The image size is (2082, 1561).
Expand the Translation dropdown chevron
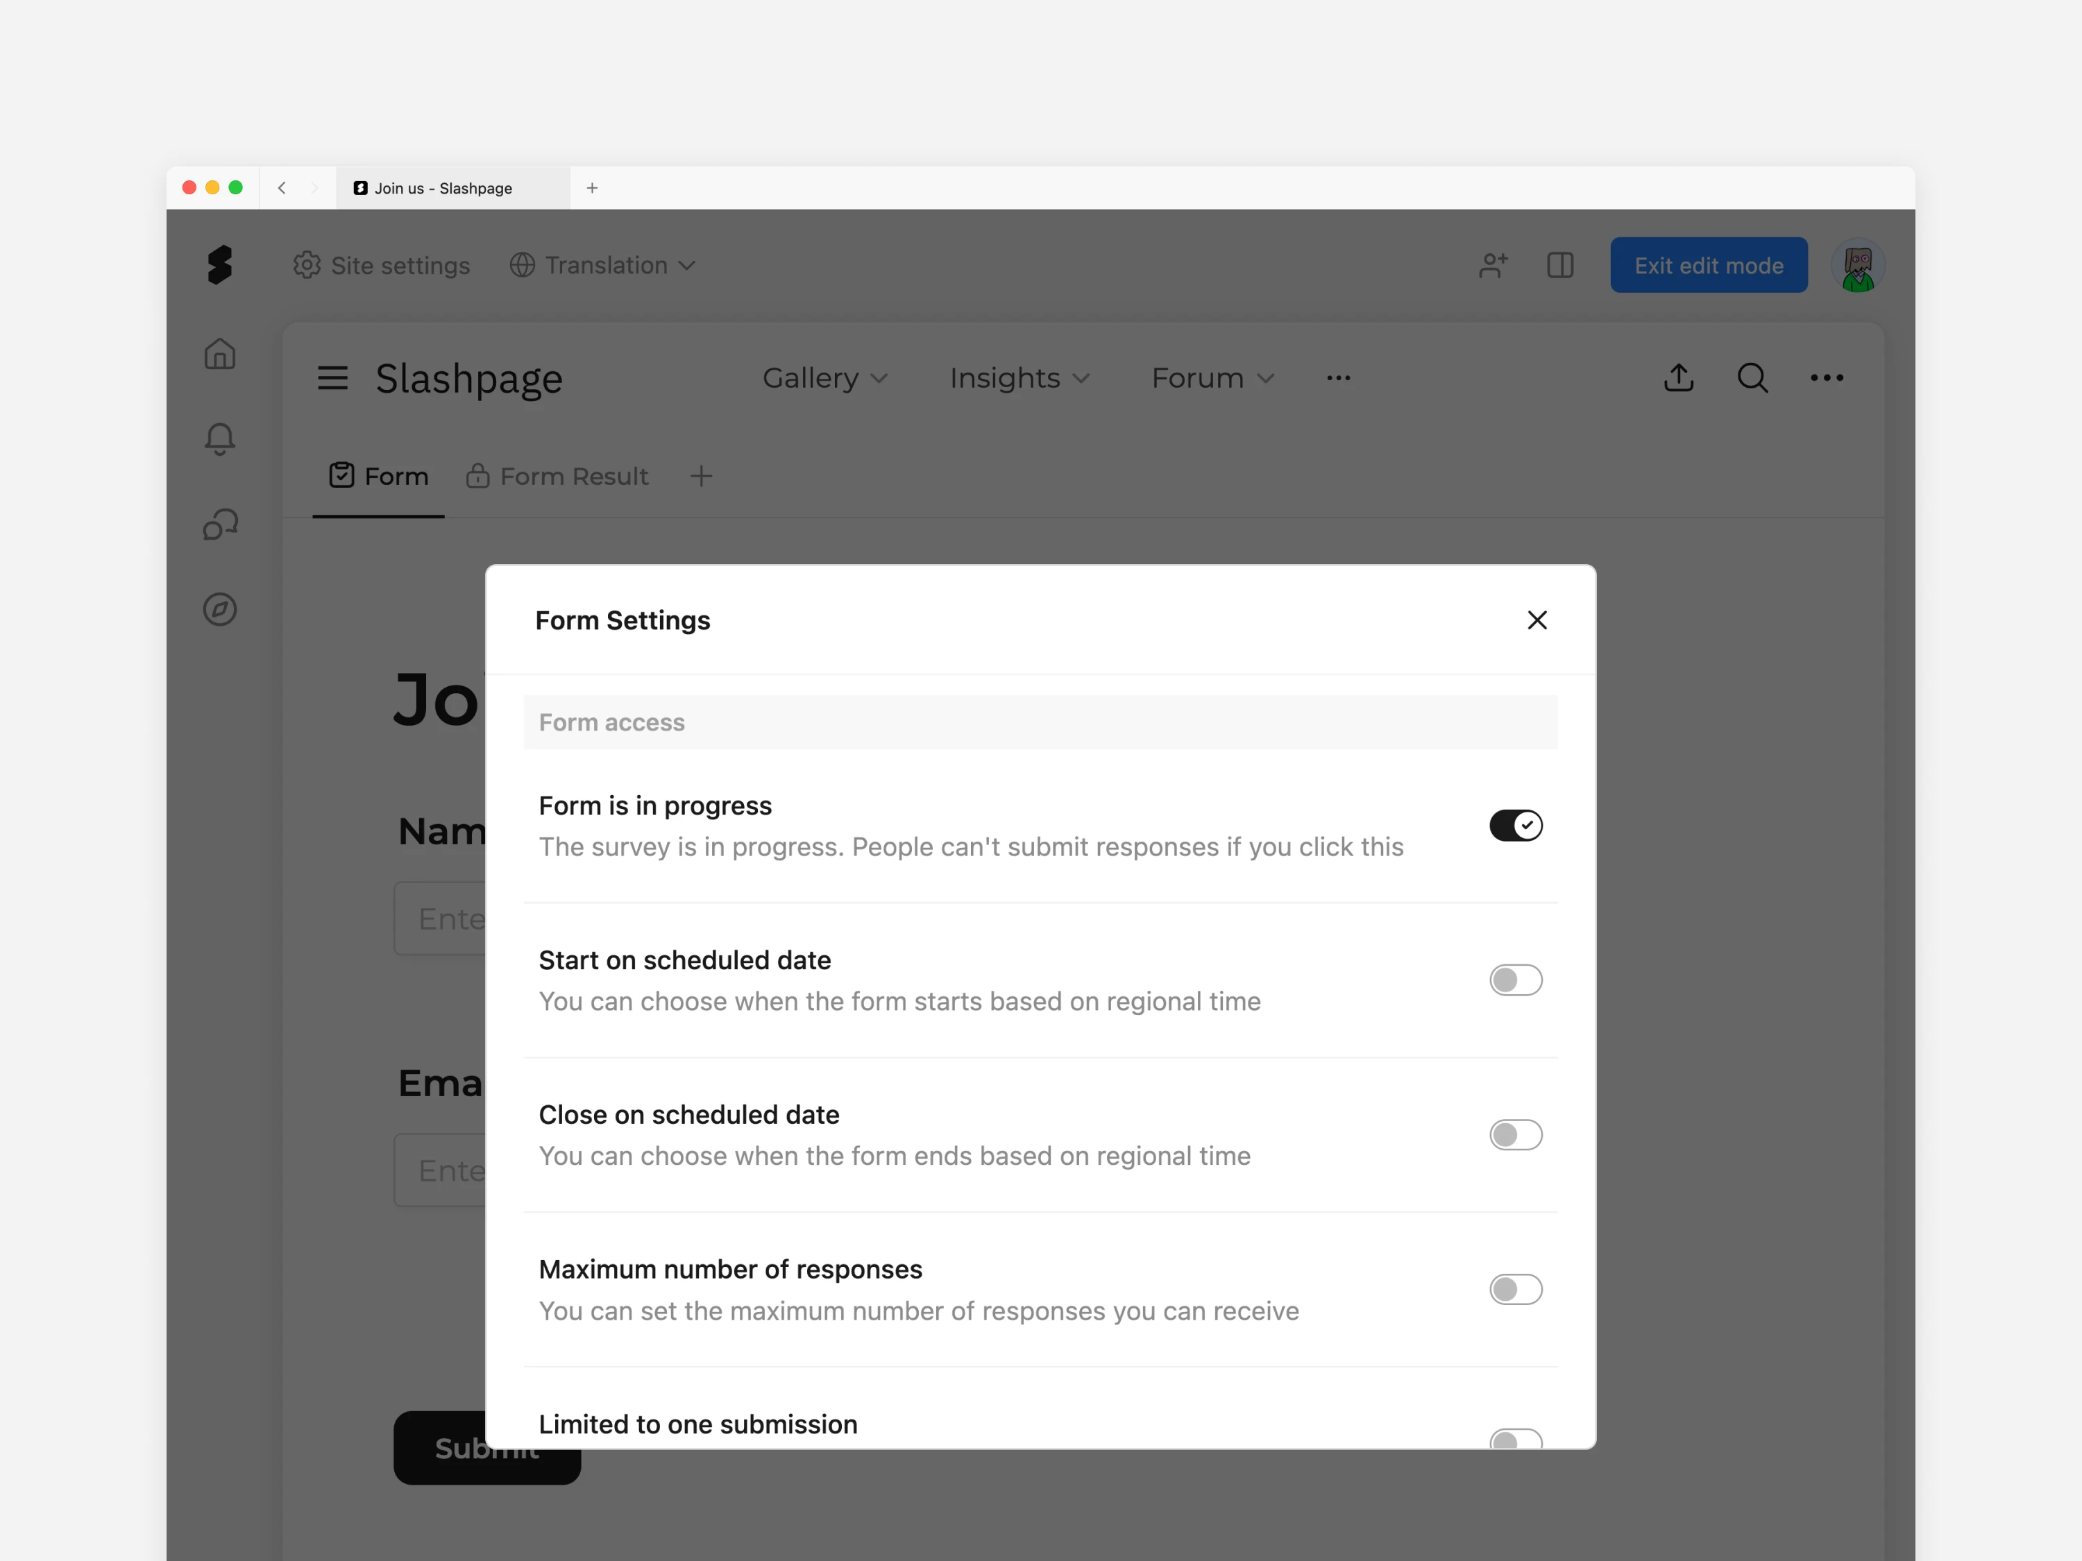(x=687, y=265)
